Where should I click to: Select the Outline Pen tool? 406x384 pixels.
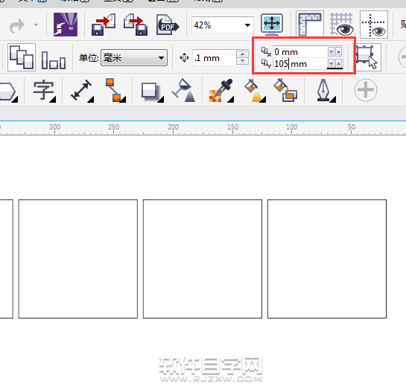[x=326, y=91]
